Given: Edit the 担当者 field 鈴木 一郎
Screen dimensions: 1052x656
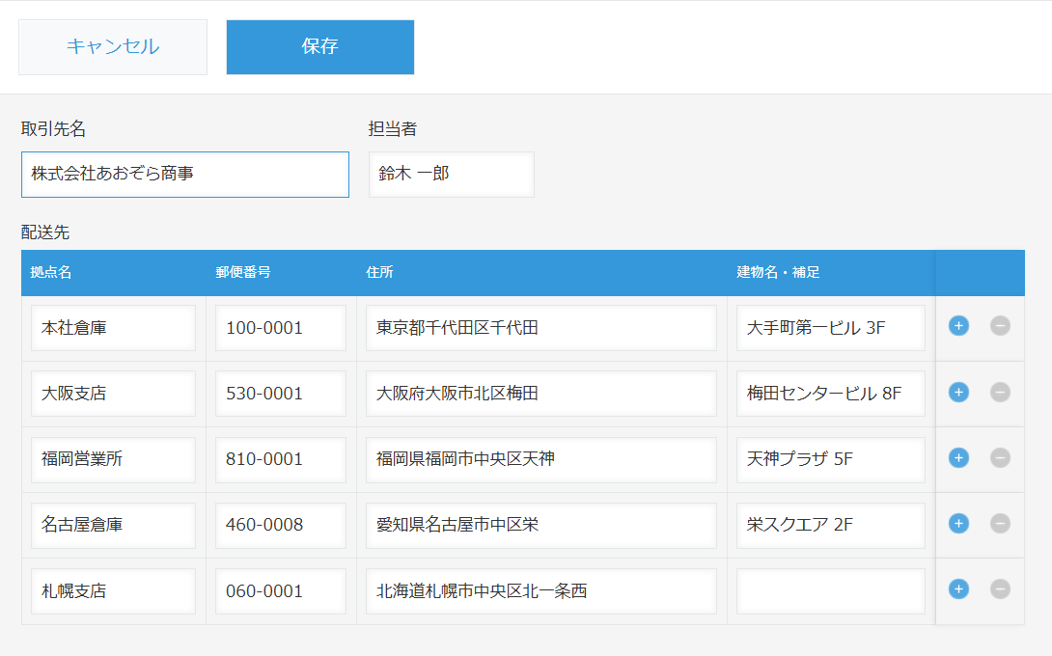Looking at the screenshot, I should [452, 175].
